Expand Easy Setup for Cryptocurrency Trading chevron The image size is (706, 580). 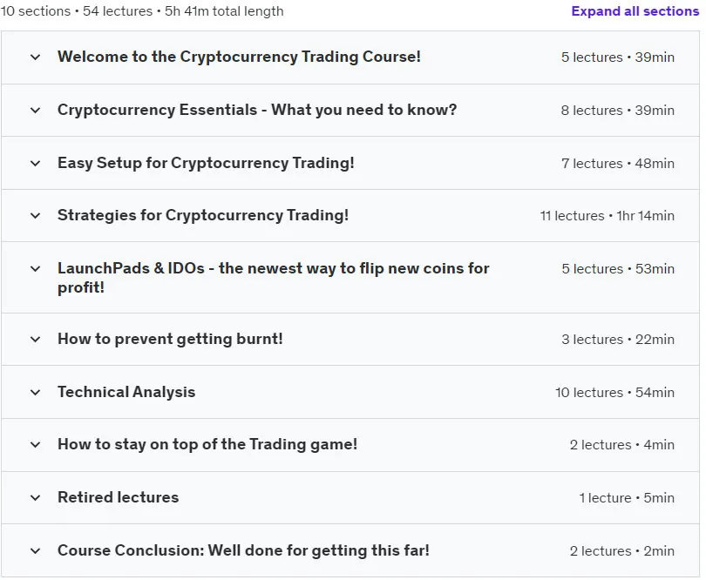pos(35,164)
